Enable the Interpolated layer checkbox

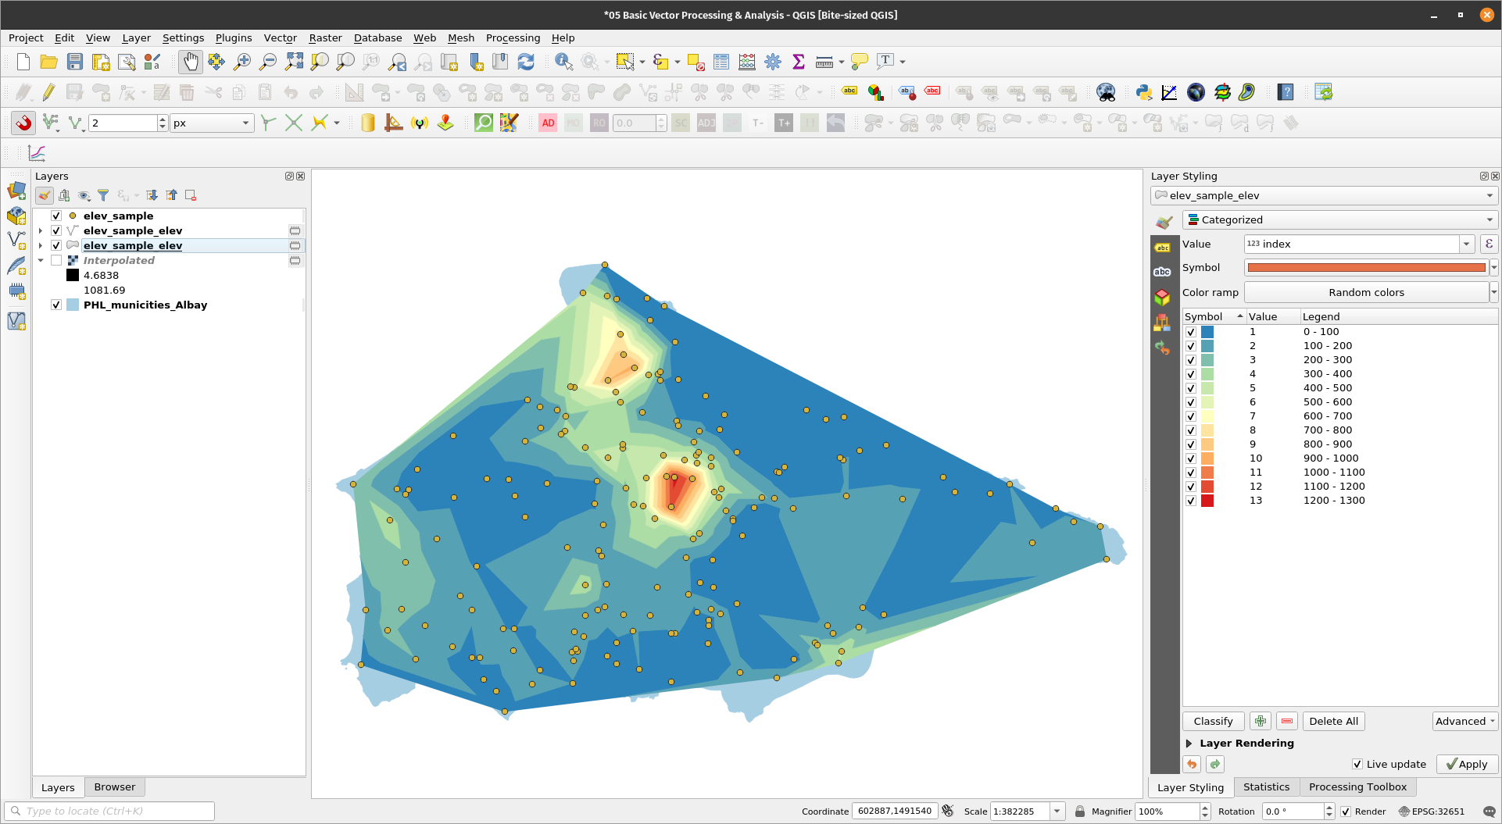pyautogui.click(x=56, y=261)
